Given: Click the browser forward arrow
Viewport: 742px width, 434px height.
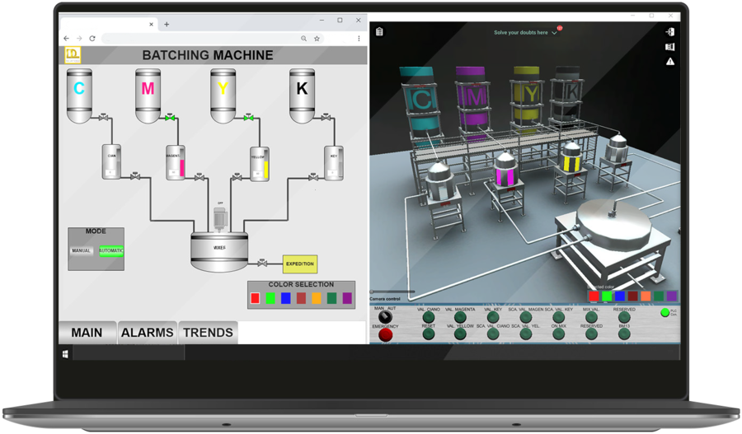Looking at the screenshot, I should click(x=79, y=38).
